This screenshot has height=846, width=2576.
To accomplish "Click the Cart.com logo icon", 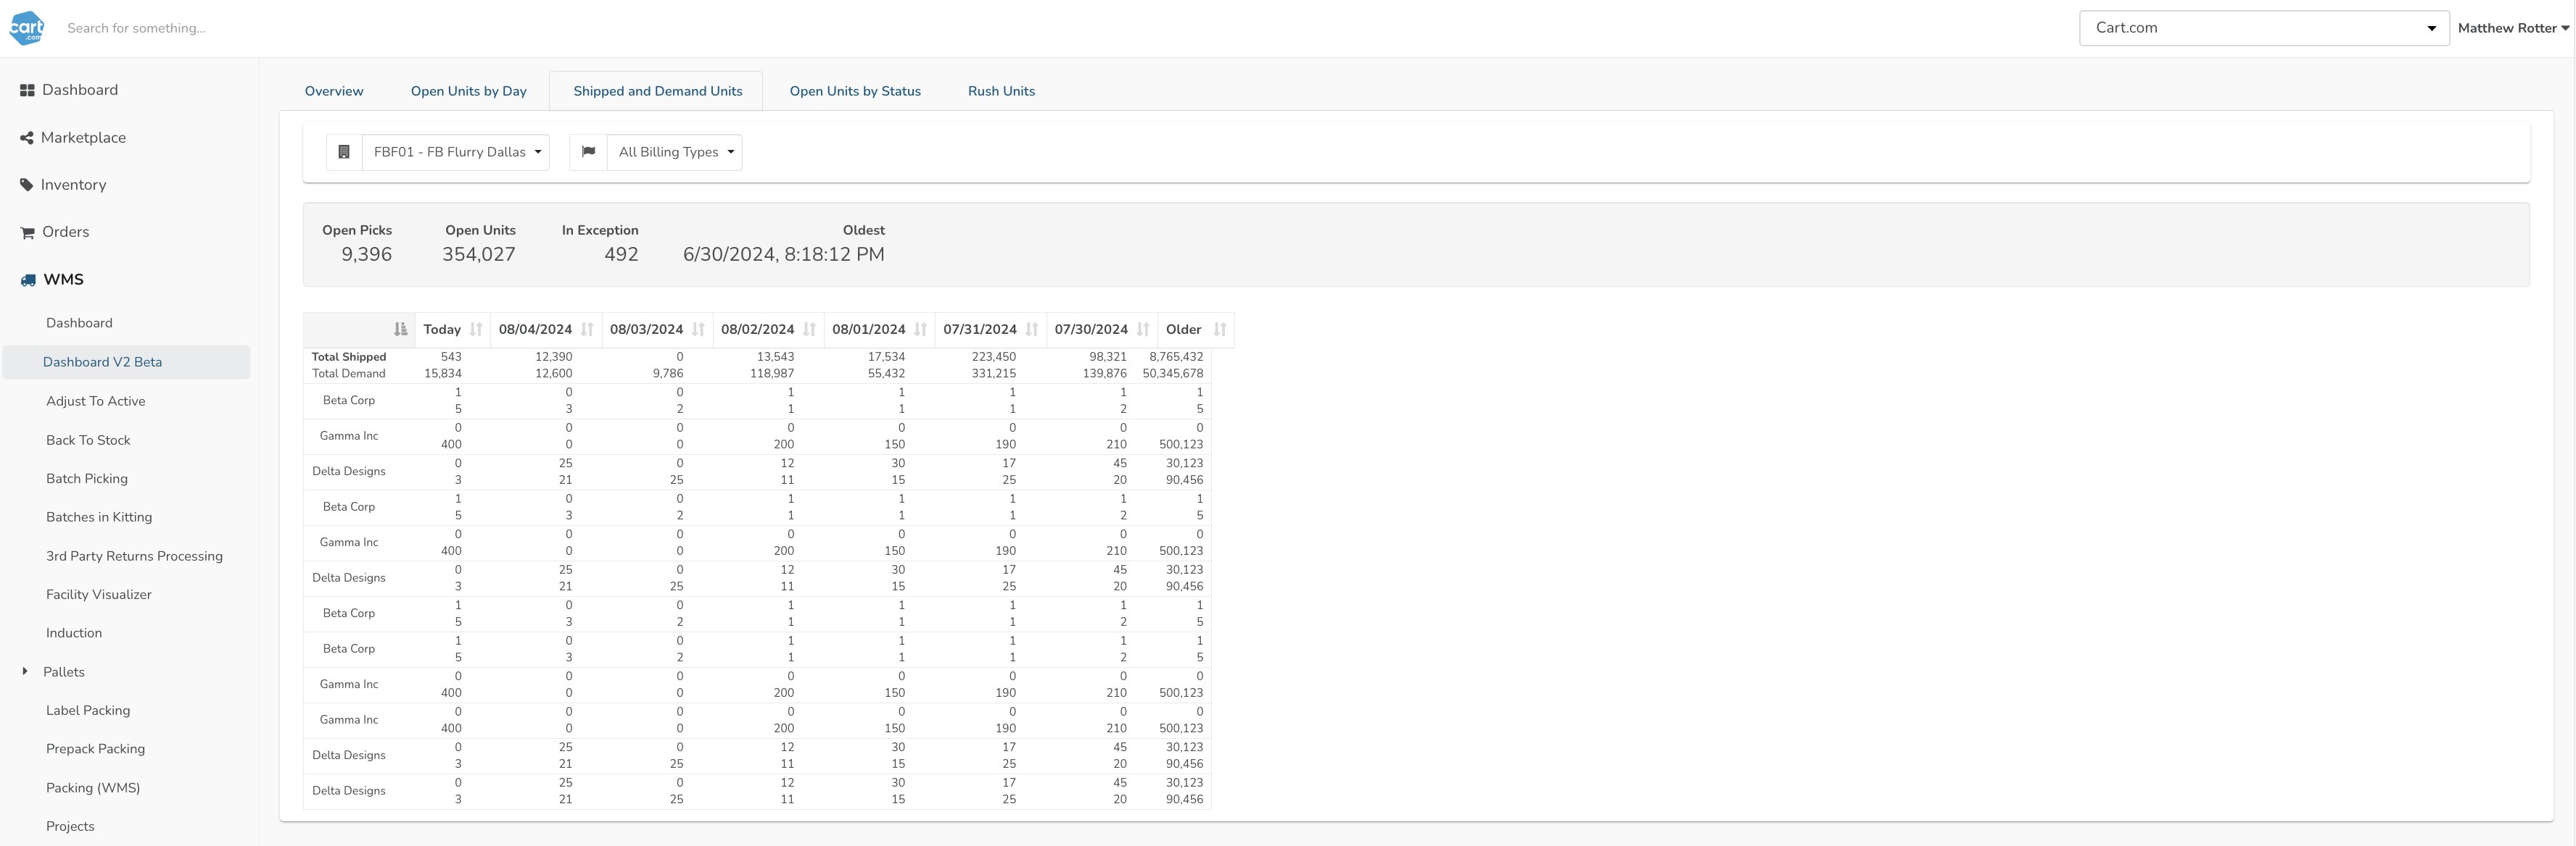I will click(27, 28).
